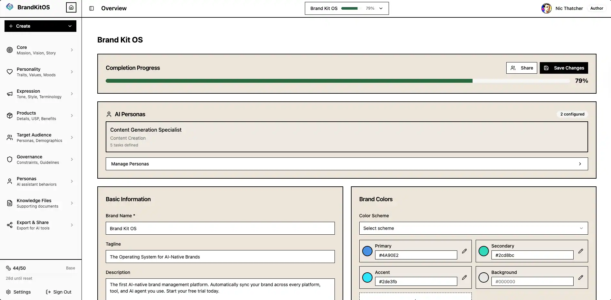Image resolution: width=611 pixels, height=300 pixels.
Task: Click pencil icon for Primary color
Action: click(464, 251)
